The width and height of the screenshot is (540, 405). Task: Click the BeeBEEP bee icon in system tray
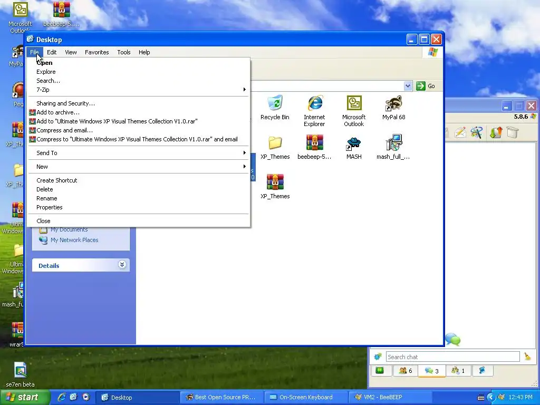click(502, 397)
